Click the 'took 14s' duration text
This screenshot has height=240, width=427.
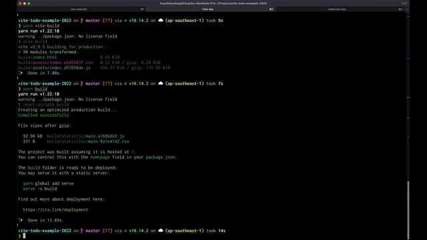pos(216,231)
